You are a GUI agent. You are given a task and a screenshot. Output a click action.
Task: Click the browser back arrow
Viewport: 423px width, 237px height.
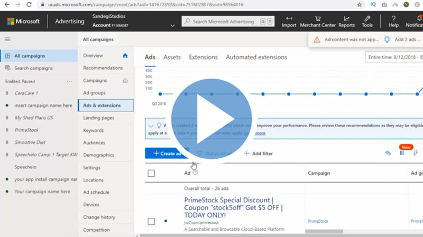point(7,5)
